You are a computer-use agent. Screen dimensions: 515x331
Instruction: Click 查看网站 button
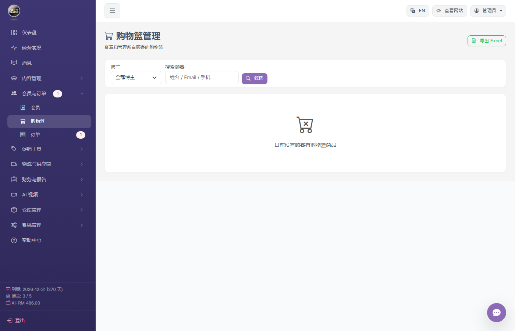click(x=450, y=11)
